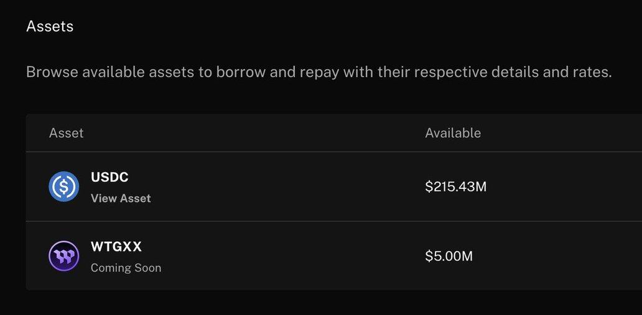
Task: Sort by the Asset column header
Action: point(67,132)
